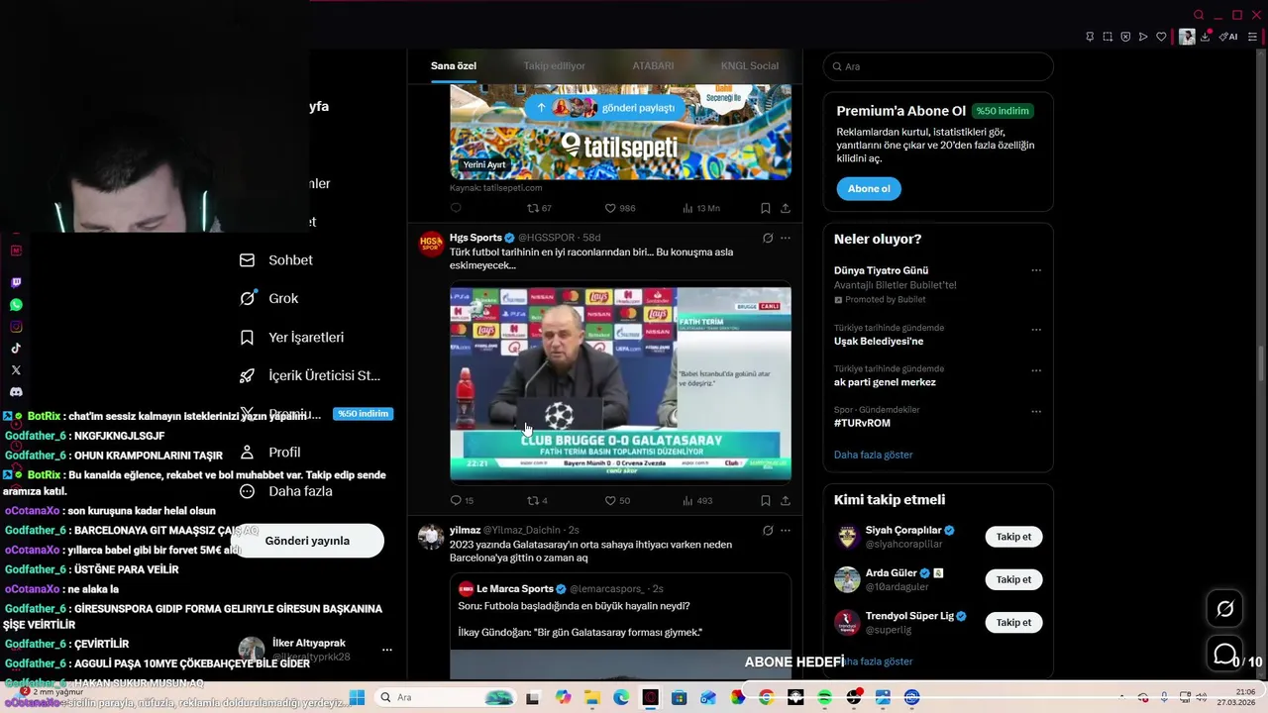The width and height of the screenshot is (1268, 713).
Task: View analytics icon showing 493 views
Action: (687, 501)
